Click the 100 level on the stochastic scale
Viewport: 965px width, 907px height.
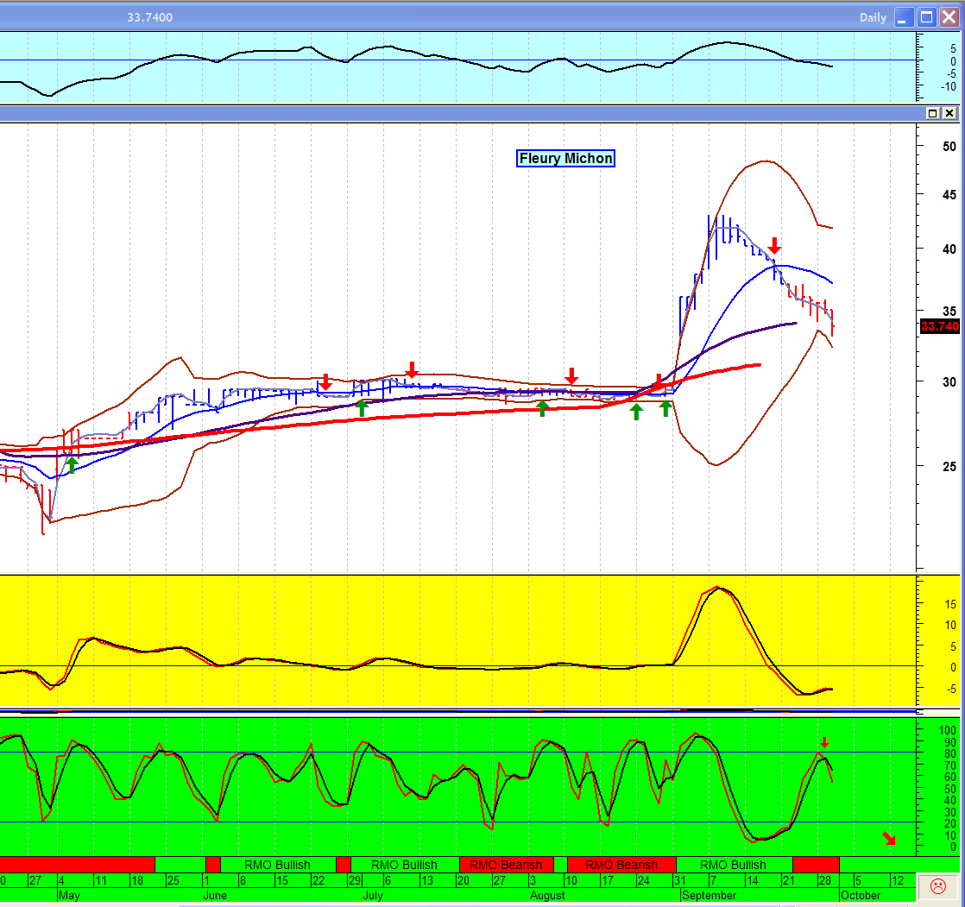coord(948,730)
